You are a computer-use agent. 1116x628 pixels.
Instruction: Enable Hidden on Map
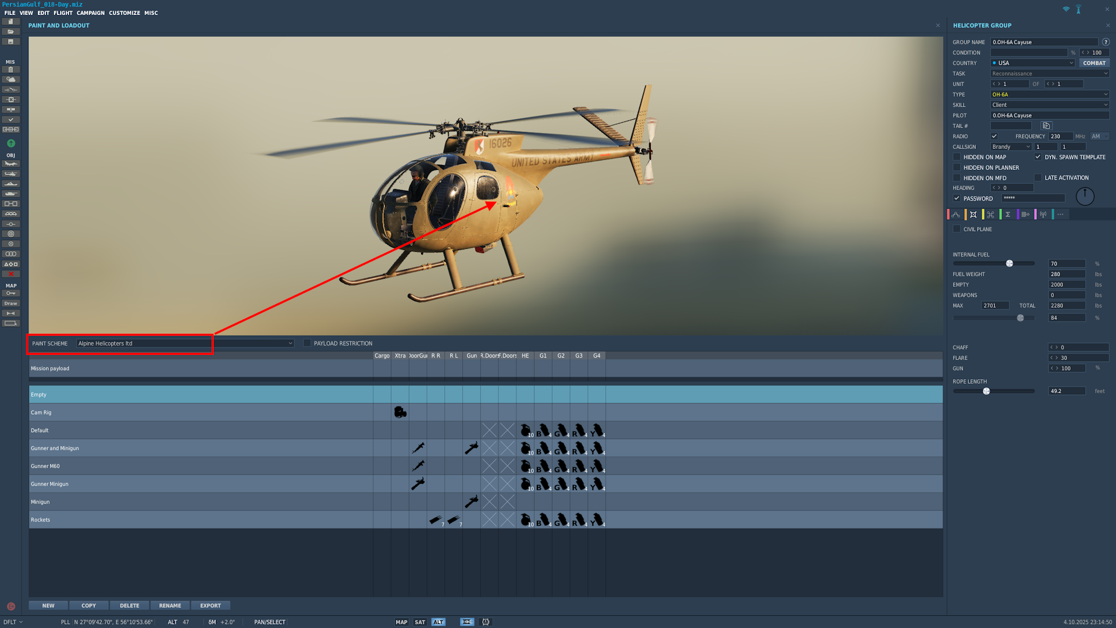click(957, 157)
